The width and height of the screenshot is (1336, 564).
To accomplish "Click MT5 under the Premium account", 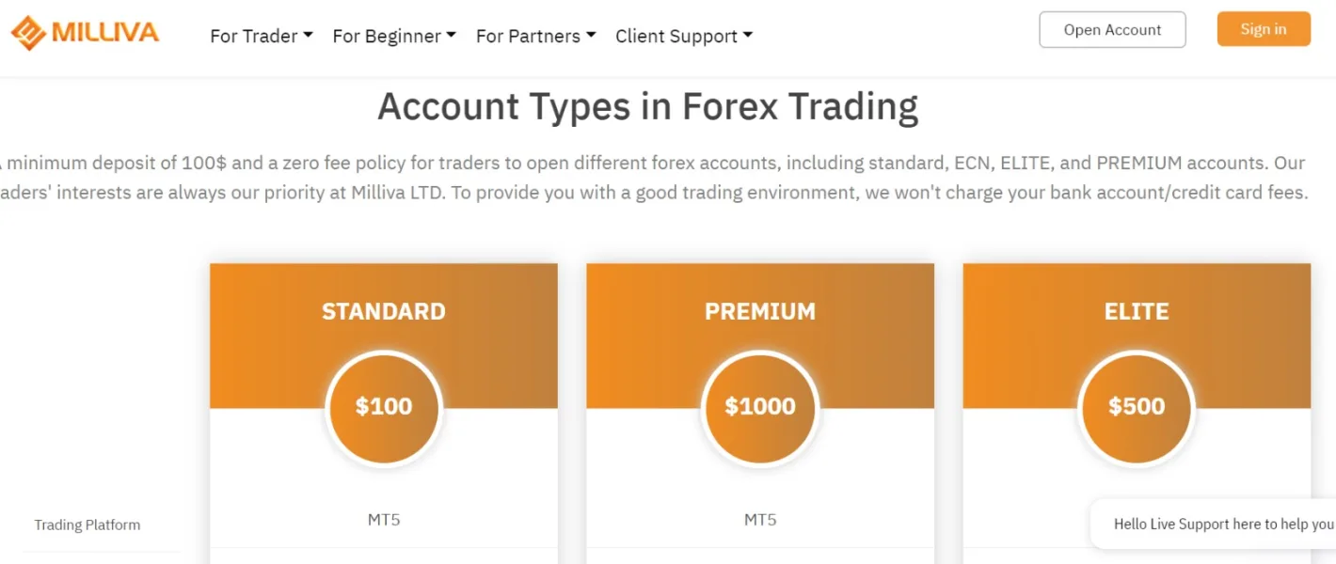I will [760, 520].
